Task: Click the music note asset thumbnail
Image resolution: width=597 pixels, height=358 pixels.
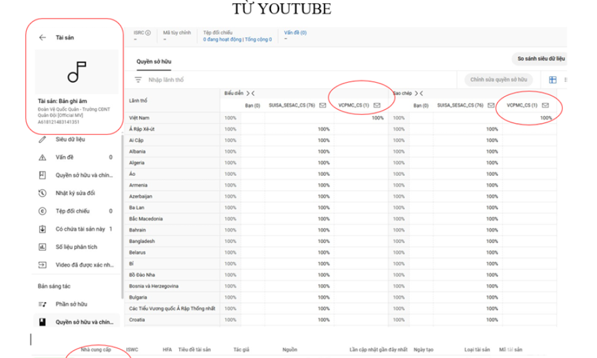Action: tap(76, 71)
